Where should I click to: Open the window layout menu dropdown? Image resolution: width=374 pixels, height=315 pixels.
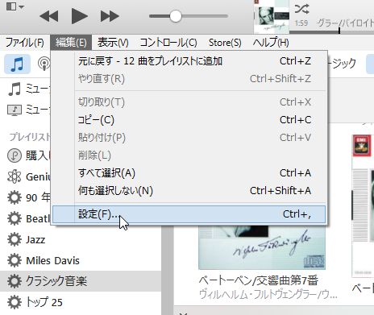(x=15, y=6)
